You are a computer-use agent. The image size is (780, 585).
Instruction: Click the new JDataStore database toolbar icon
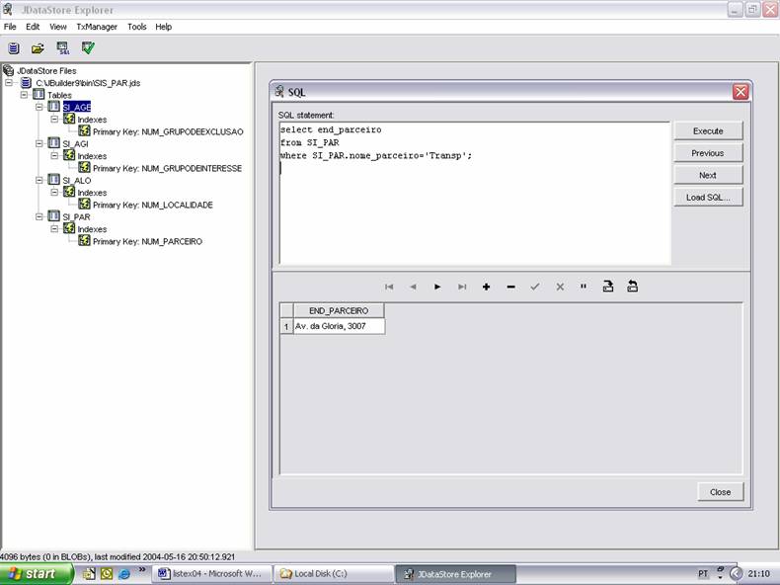14,48
